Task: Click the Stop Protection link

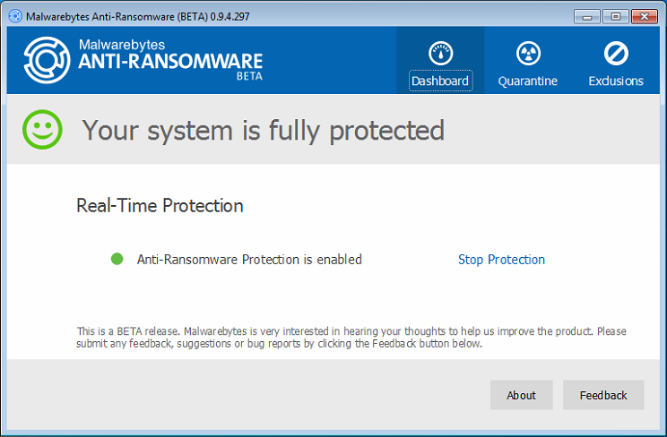Action: coord(501,260)
